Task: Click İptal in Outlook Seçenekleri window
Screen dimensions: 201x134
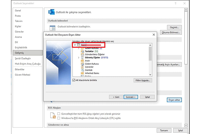Action: (x=180, y=130)
